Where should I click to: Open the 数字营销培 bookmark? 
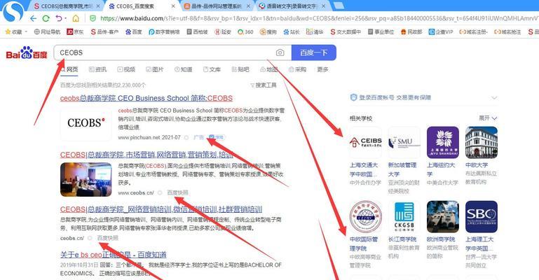pyautogui.click(x=164, y=31)
